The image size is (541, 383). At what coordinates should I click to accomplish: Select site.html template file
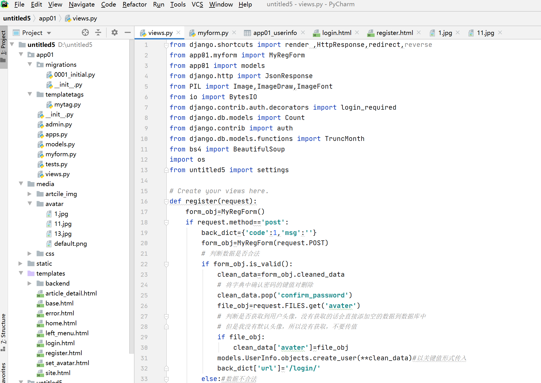[58, 373]
